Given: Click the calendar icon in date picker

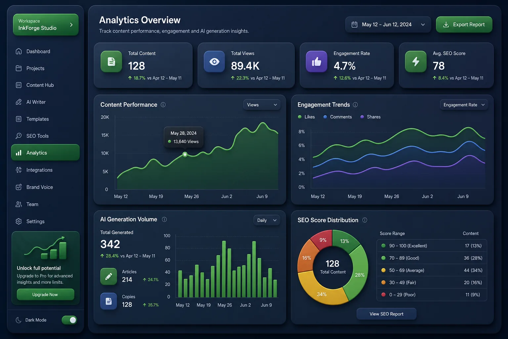Looking at the screenshot, I should pyautogui.click(x=354, y=24).
